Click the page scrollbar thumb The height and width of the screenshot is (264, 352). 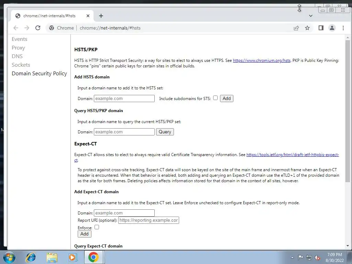coord(348,111)
